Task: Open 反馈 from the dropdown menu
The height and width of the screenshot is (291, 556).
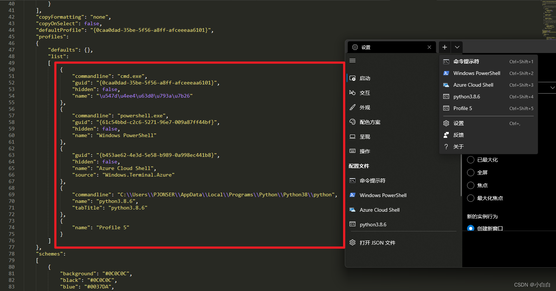Action: click(488, 135)
